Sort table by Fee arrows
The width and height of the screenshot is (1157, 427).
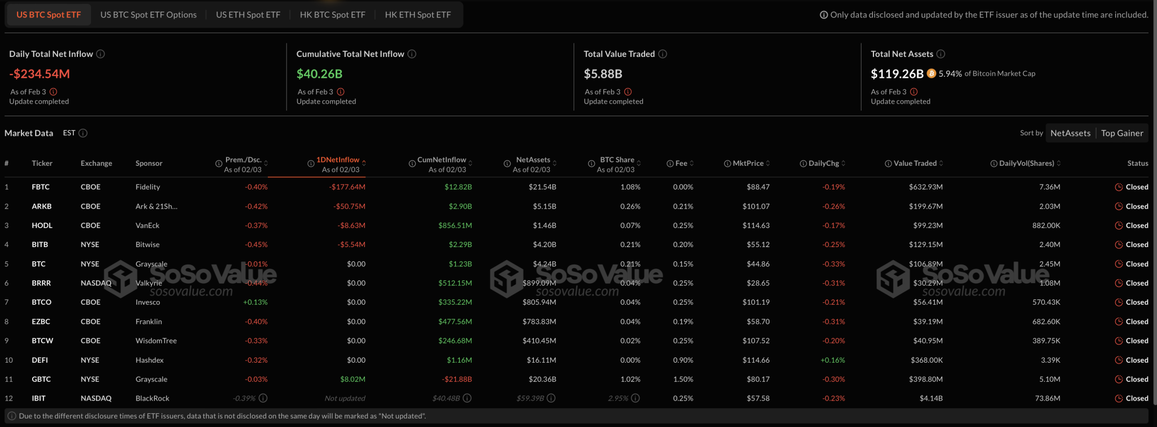pyautogui.click(x=692, y=164)
